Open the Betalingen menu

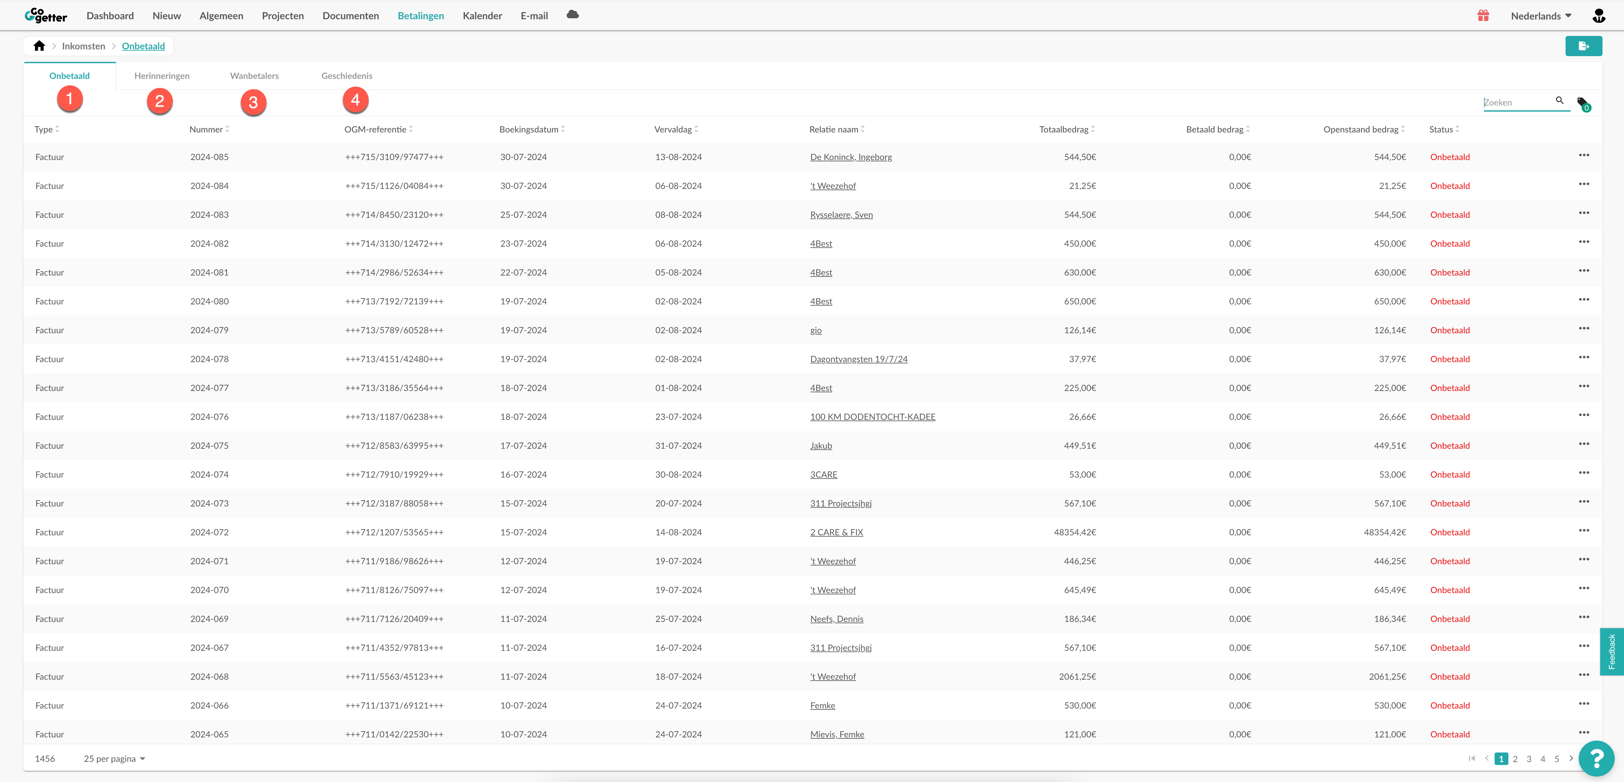tap(421, 16)
